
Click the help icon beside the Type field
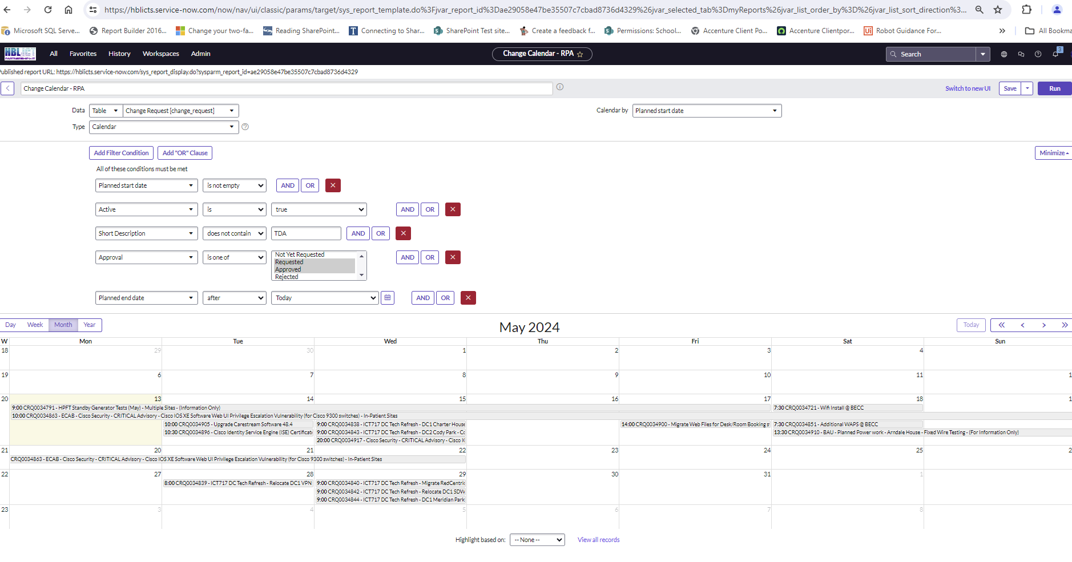click(x=245, y=127)
